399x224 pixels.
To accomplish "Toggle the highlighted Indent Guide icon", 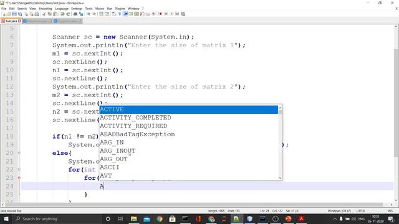I will point(125,14).
